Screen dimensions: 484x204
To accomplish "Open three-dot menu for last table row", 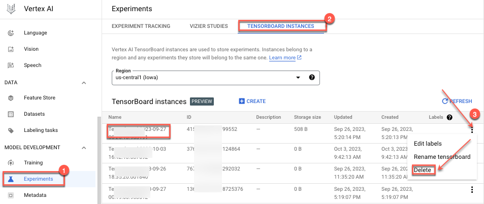I will tap(472, 190).
